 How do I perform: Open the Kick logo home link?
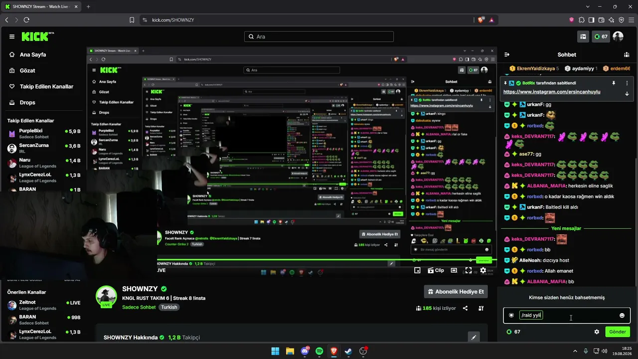tap(38, 36)
